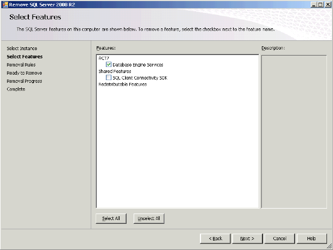Click the Features: label
This screenshot has height=250, width=333.
(x=106, y=48)
